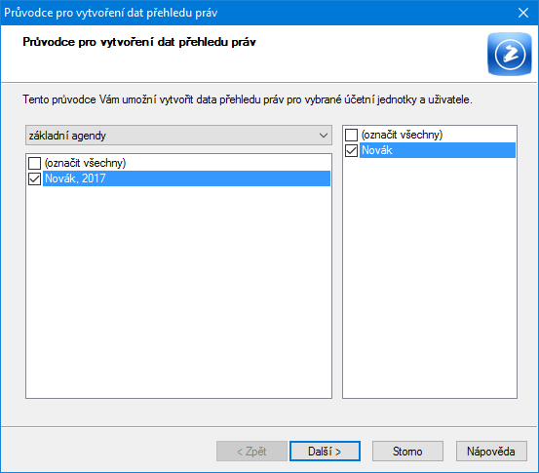Uncheck the Novák user checkbox
Screen dimensions: 539x473
pyautogui.click(x=351, y=150)
